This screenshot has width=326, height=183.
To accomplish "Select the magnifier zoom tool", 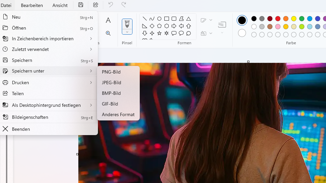I will 108,33.
